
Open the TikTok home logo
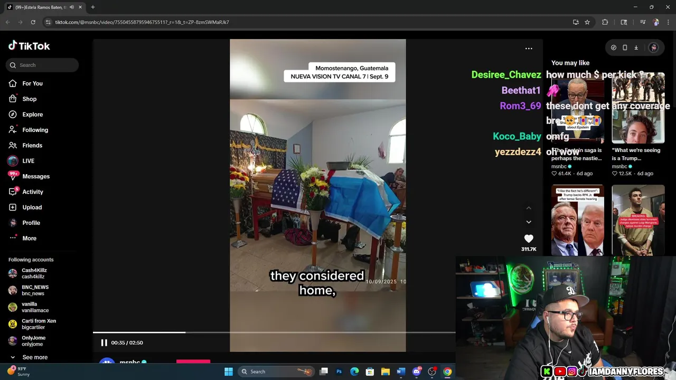click(x=29, y=46)
